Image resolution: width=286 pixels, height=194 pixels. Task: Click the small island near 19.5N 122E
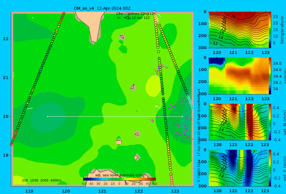point(137,134)
